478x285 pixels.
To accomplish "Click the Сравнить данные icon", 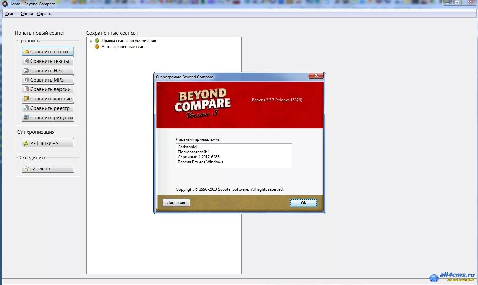I will pos(26,98).
